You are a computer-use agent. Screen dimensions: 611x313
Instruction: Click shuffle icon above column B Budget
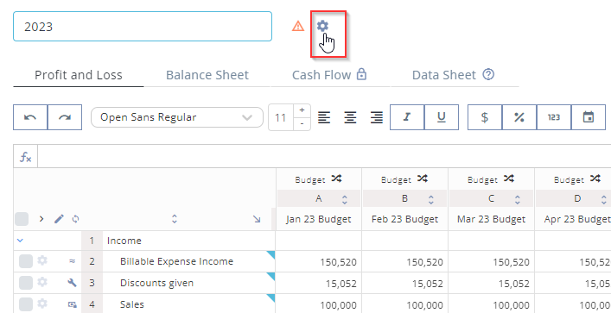(x=423, y=178)
